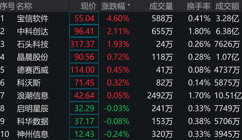This screenshot has width=242, height=140.
Task: Click the amount value 6.38亿
Action: click(228, 31)
